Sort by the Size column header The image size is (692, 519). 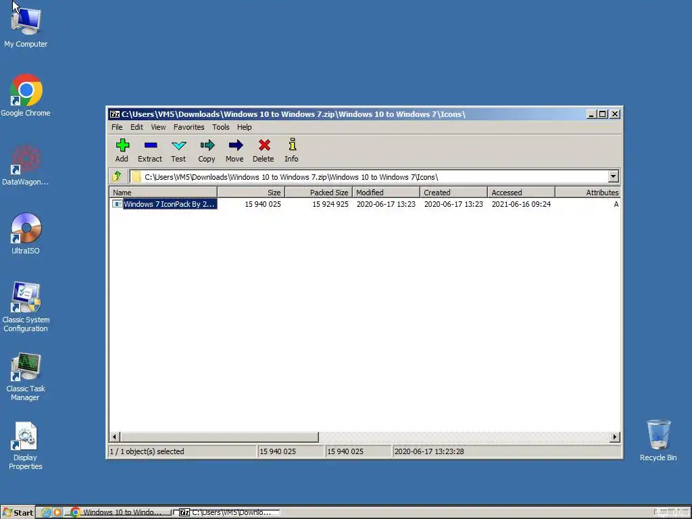pos(251,193)
